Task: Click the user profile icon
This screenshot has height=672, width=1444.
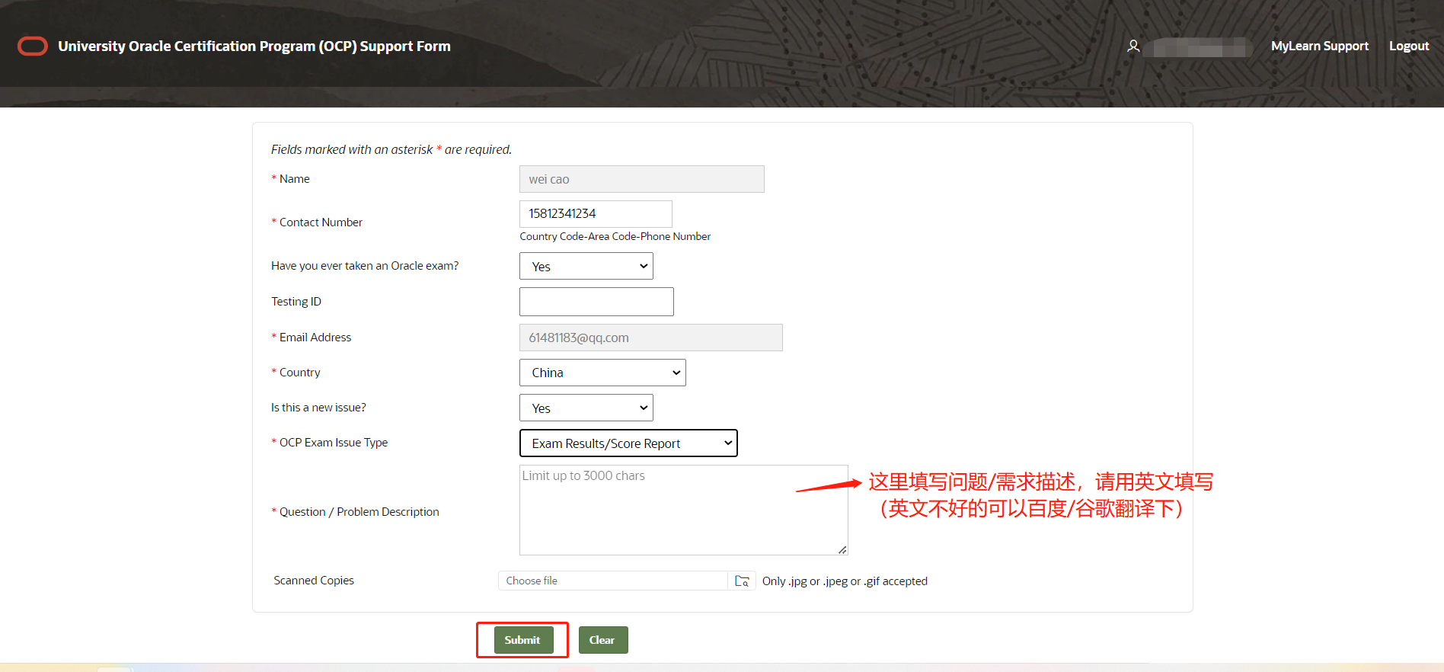Action: [1133, 46]
